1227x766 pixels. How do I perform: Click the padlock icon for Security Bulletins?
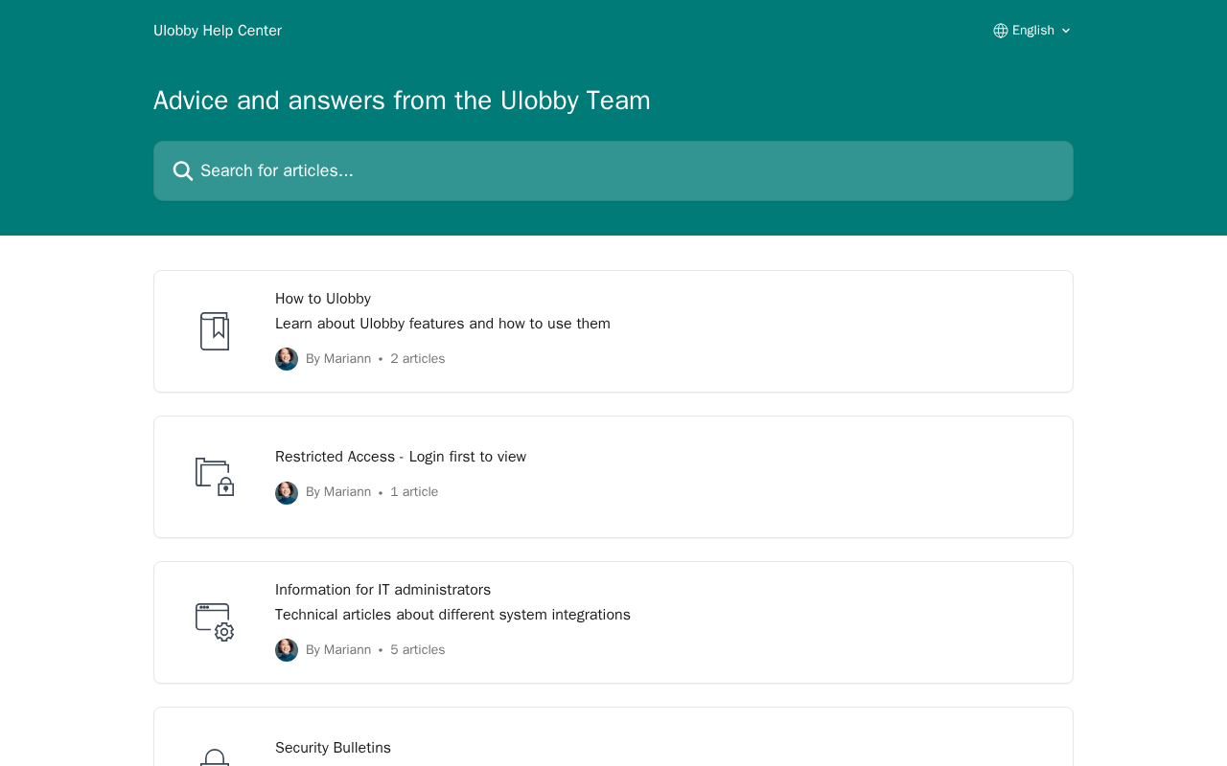[215, 757]
